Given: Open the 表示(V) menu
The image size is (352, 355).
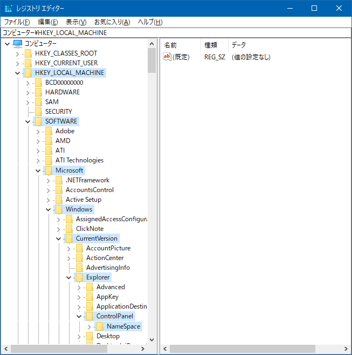Looking at the screenshot, I should [x=76, y=22].
